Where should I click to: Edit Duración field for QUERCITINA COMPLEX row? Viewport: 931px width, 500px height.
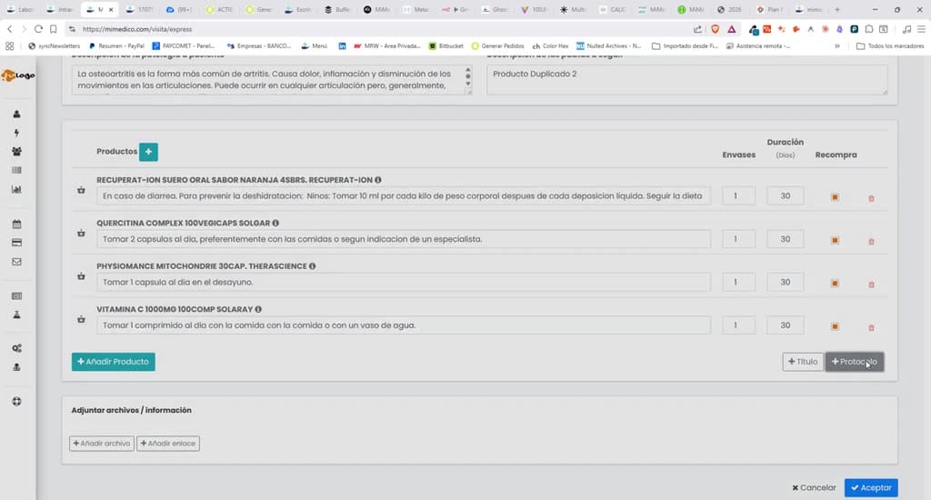[x=785, y=239]
